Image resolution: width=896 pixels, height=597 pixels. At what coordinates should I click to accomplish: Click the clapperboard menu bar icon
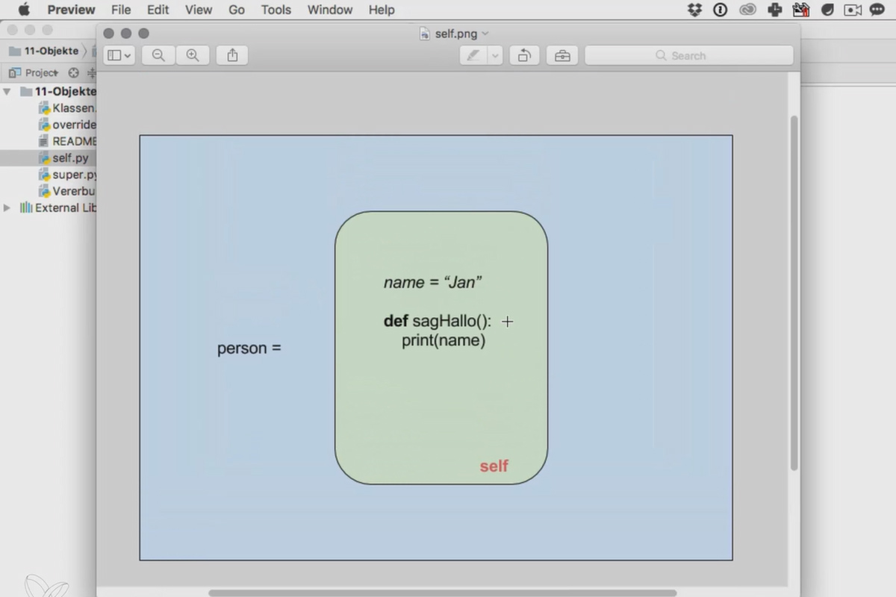pyautogui.click(x=801, y=10)
